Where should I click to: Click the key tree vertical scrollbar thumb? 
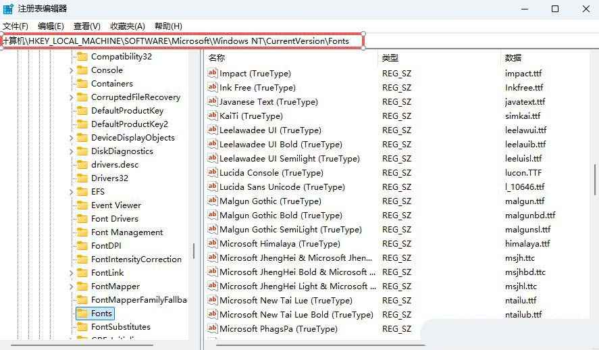[194, 251]
